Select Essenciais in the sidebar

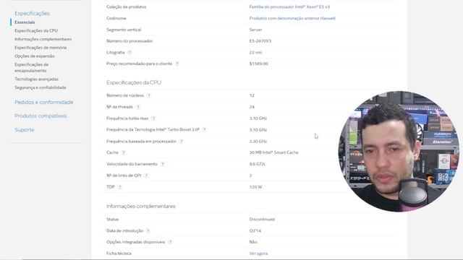tap(25, 22)
